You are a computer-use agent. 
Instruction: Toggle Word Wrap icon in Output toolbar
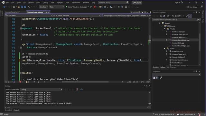(81, 90)
